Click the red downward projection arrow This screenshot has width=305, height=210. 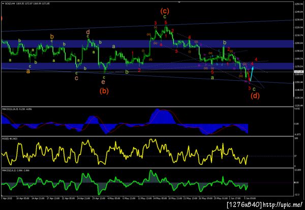coord(249,76)
